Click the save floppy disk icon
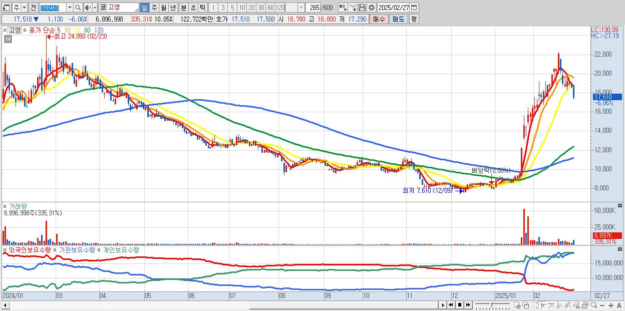 click(362, 8)
